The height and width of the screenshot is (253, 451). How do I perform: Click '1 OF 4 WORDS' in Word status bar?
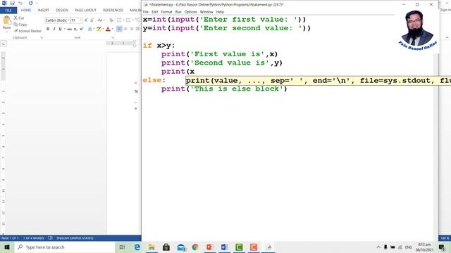click(x=34, y=238)
